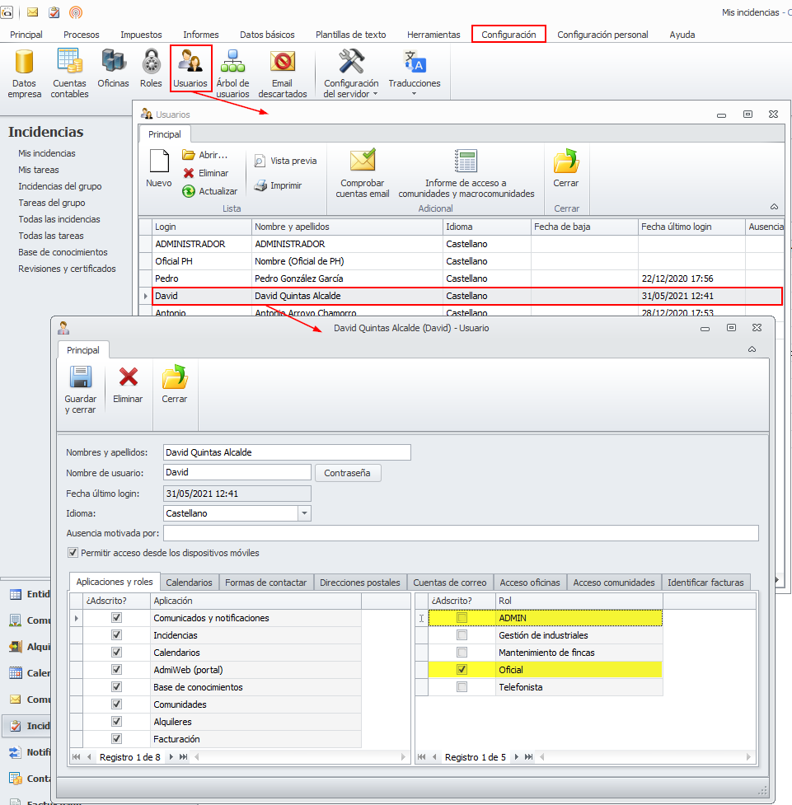Viewport: 792px width, 805px height.
Task: Click the clipboard icon in the quick-access bar
Action: (x=54, y=12)
